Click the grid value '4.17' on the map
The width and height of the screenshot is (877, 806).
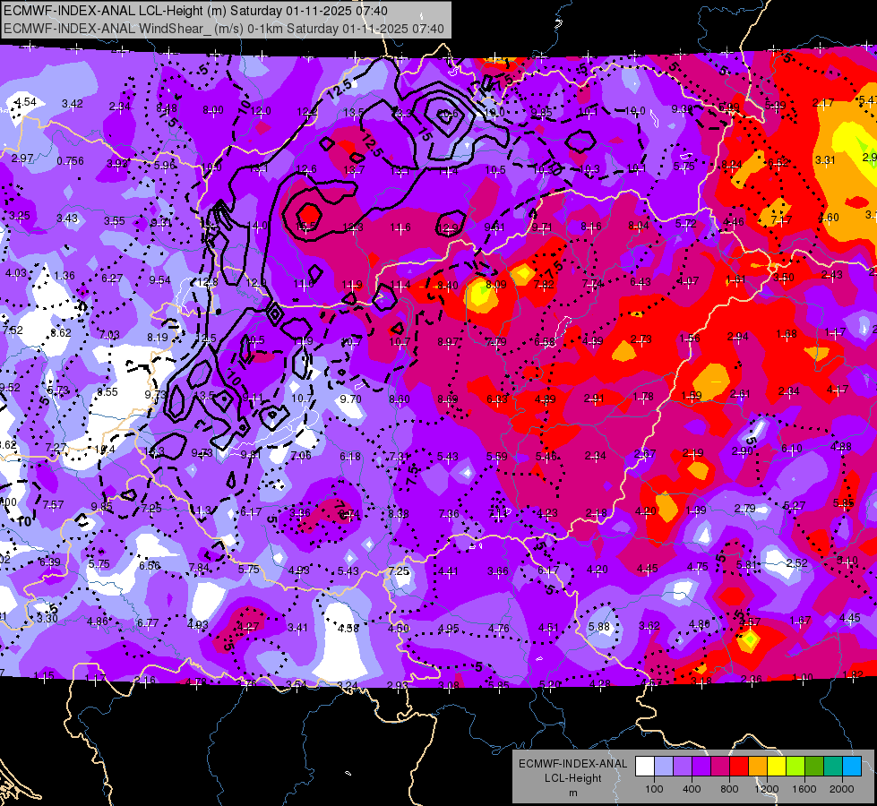pyautogui.click(x=838, y=389)
